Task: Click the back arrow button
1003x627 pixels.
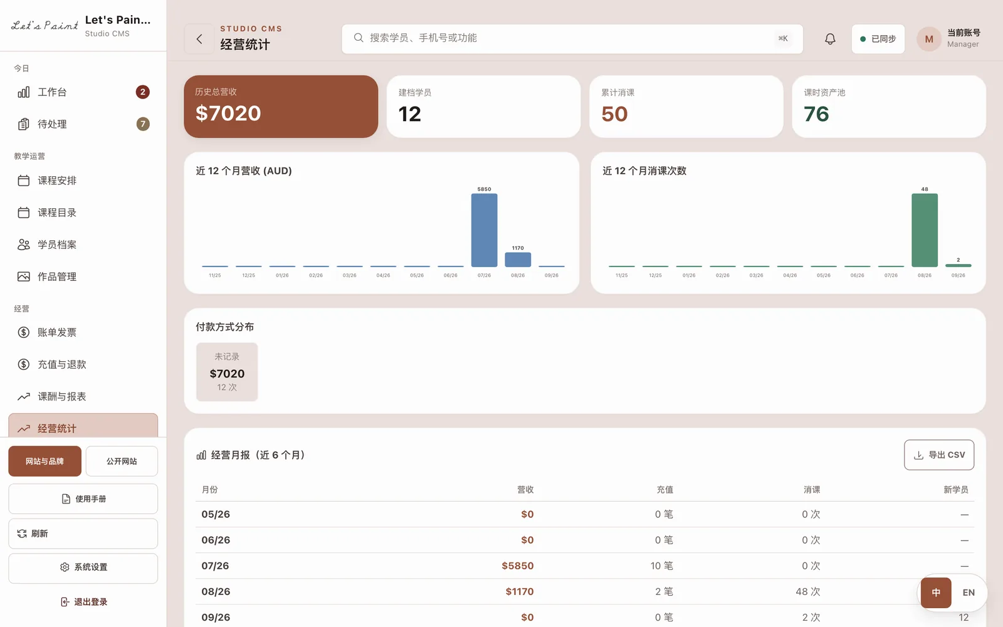Action: 199,39
